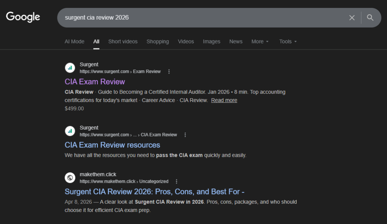Expand the More search filters dropdown
Image resolution: width=387 pixels, height=224 pixels.
pos(260,42)
